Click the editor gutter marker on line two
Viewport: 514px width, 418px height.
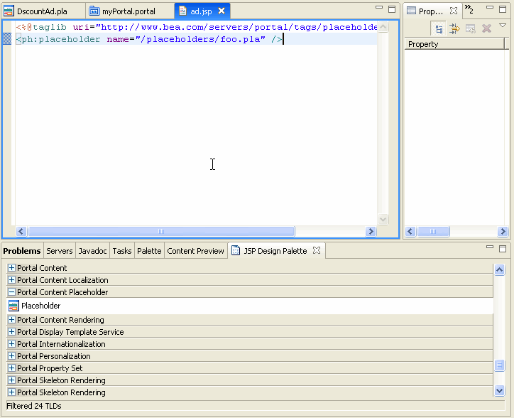click(7, 39)
